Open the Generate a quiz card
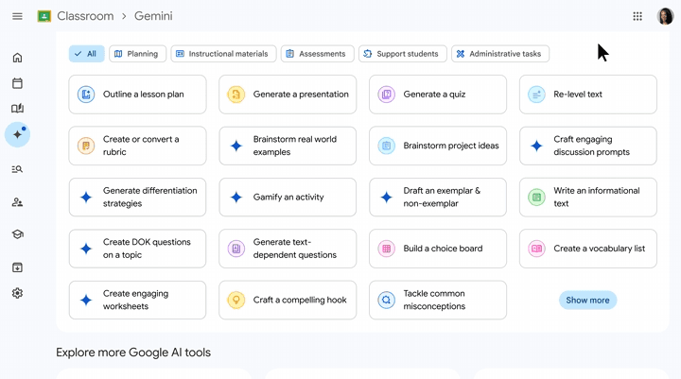This screenshot has width=681, height=379. pyautogui.click(x=438, y=95)
